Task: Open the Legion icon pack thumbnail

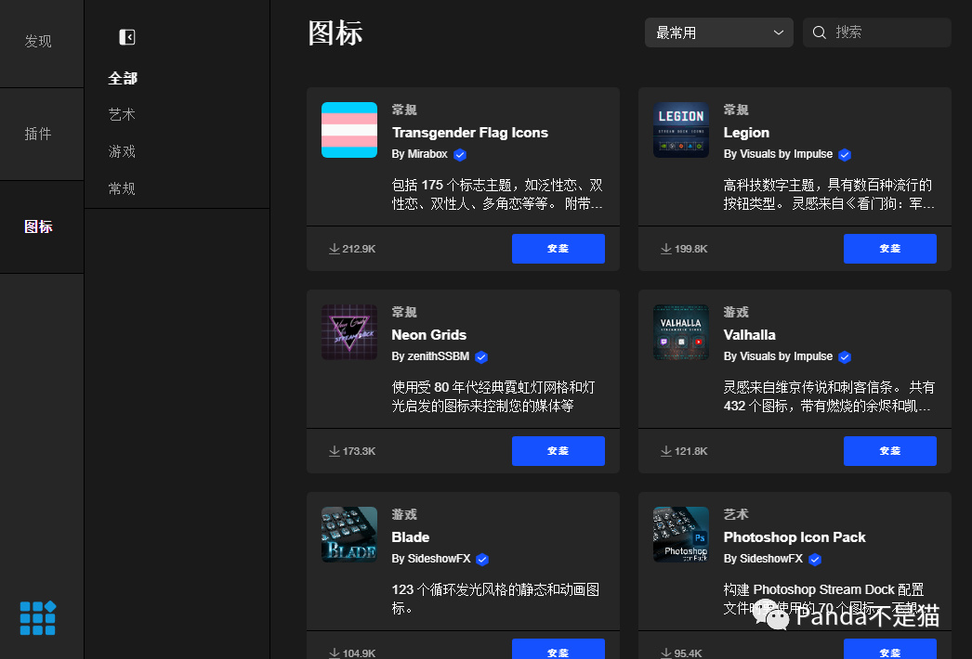Action: click(x=680, y=130)
